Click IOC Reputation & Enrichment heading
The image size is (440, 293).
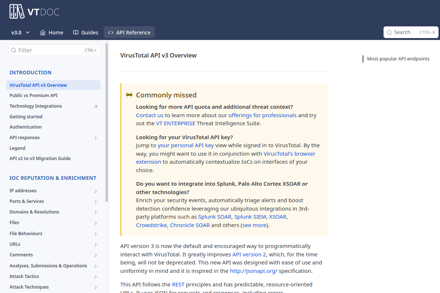53,178
